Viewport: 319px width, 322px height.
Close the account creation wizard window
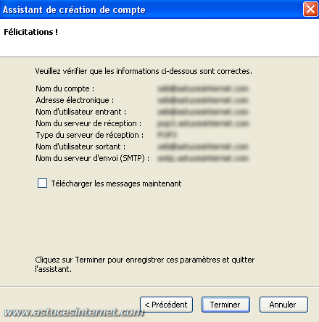pos(310,9)
